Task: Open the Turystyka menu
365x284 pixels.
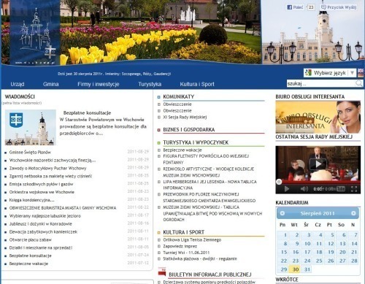Action: 150,84
